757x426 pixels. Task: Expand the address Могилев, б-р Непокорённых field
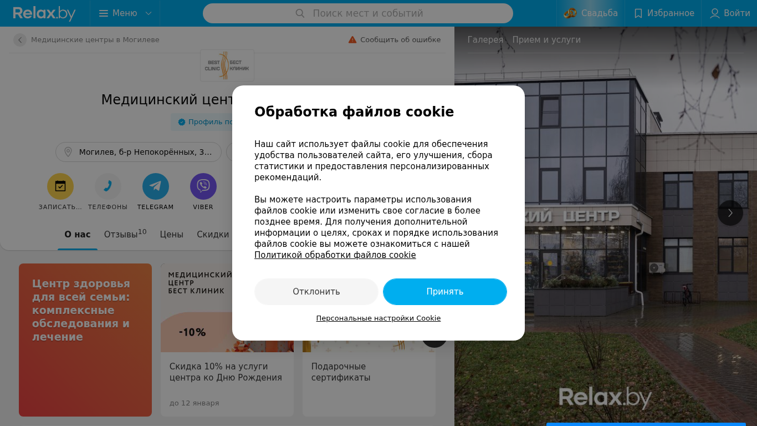pyautogui.click(x=139, y=152)
